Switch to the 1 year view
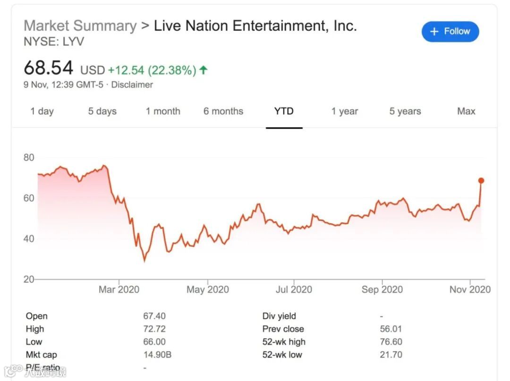 point(345,111)
